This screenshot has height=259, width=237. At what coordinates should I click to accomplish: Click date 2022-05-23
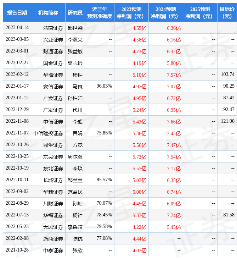(17, 227)
